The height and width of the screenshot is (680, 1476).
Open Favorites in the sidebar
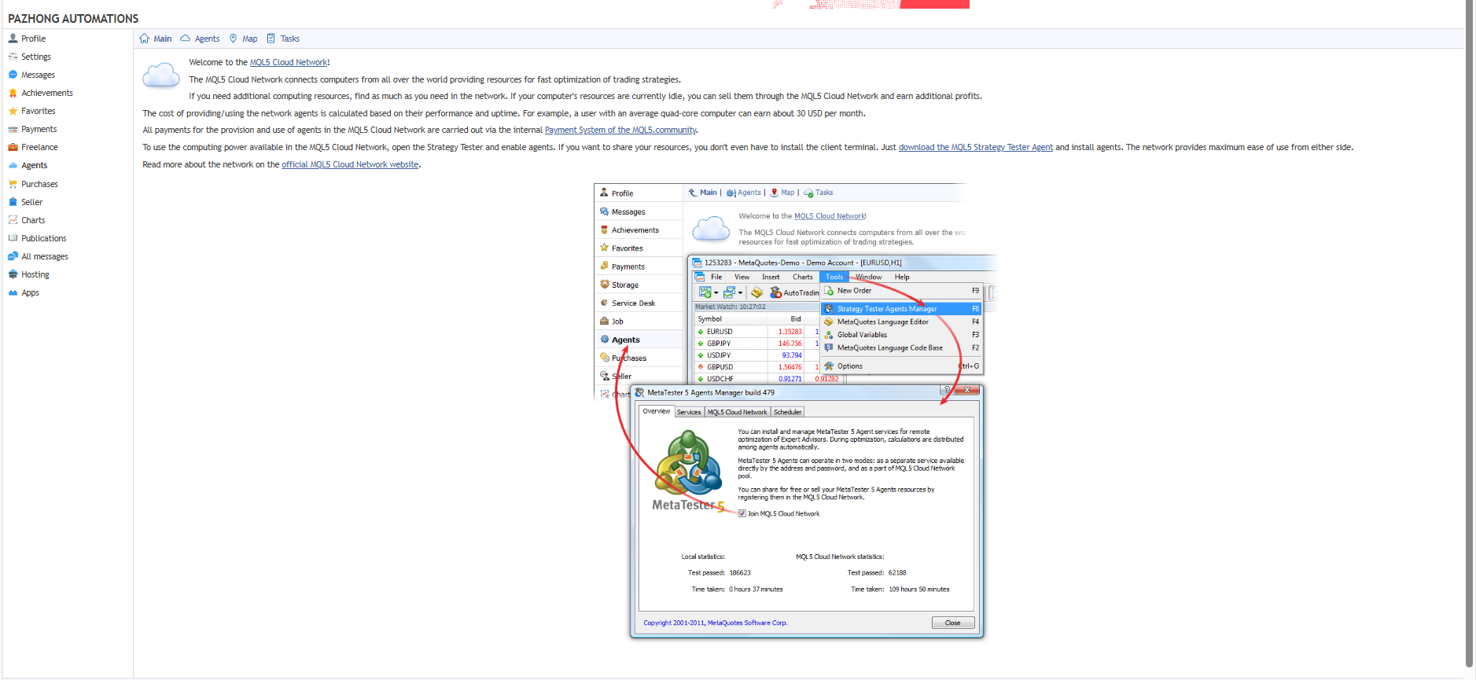pyautogui.click(x=39, y=111)
